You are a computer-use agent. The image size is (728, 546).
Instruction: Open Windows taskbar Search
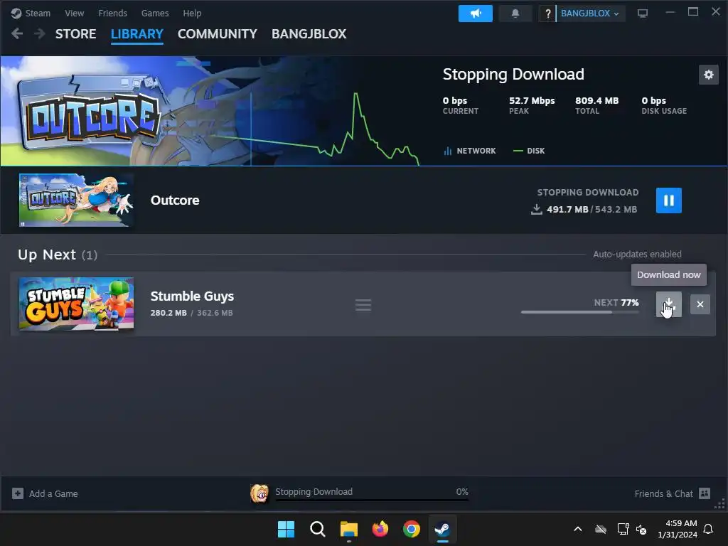click(x=318, y=529)
